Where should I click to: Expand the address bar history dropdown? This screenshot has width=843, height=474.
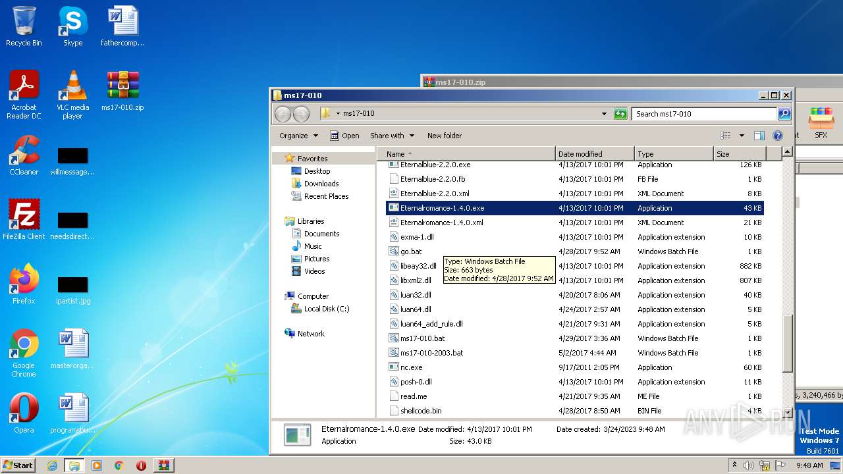tap(604, 114)
